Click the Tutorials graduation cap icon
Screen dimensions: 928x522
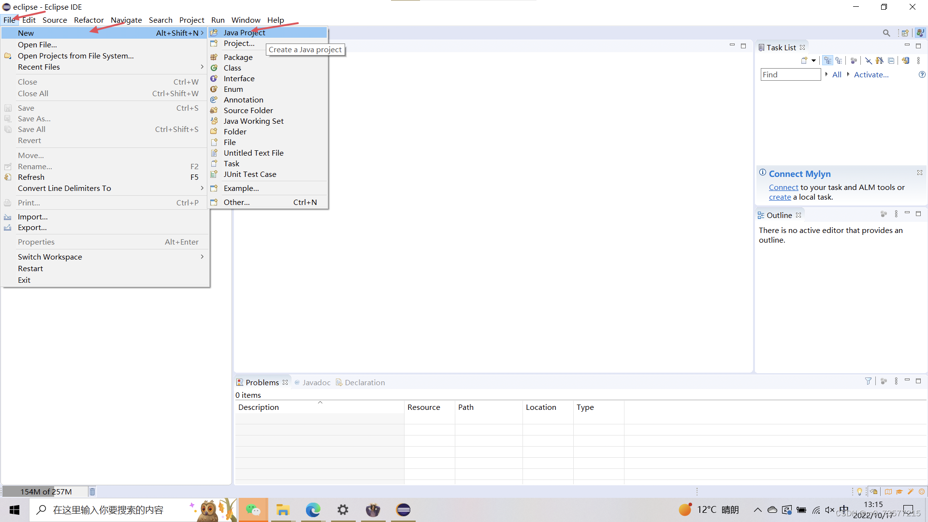pos(899,492)
